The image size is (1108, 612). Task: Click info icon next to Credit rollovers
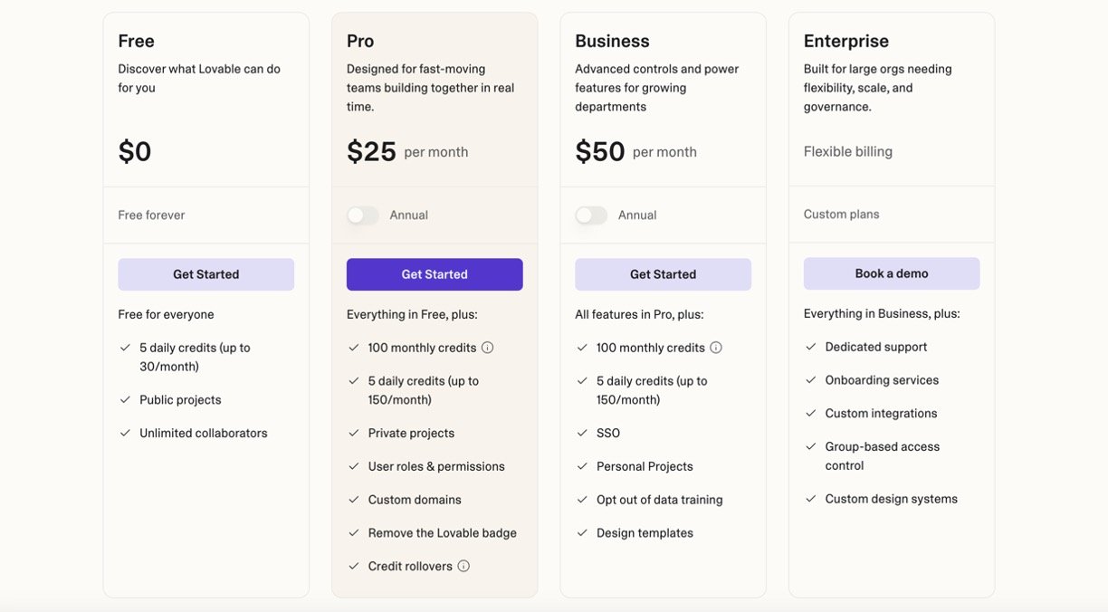coord(463,566)
